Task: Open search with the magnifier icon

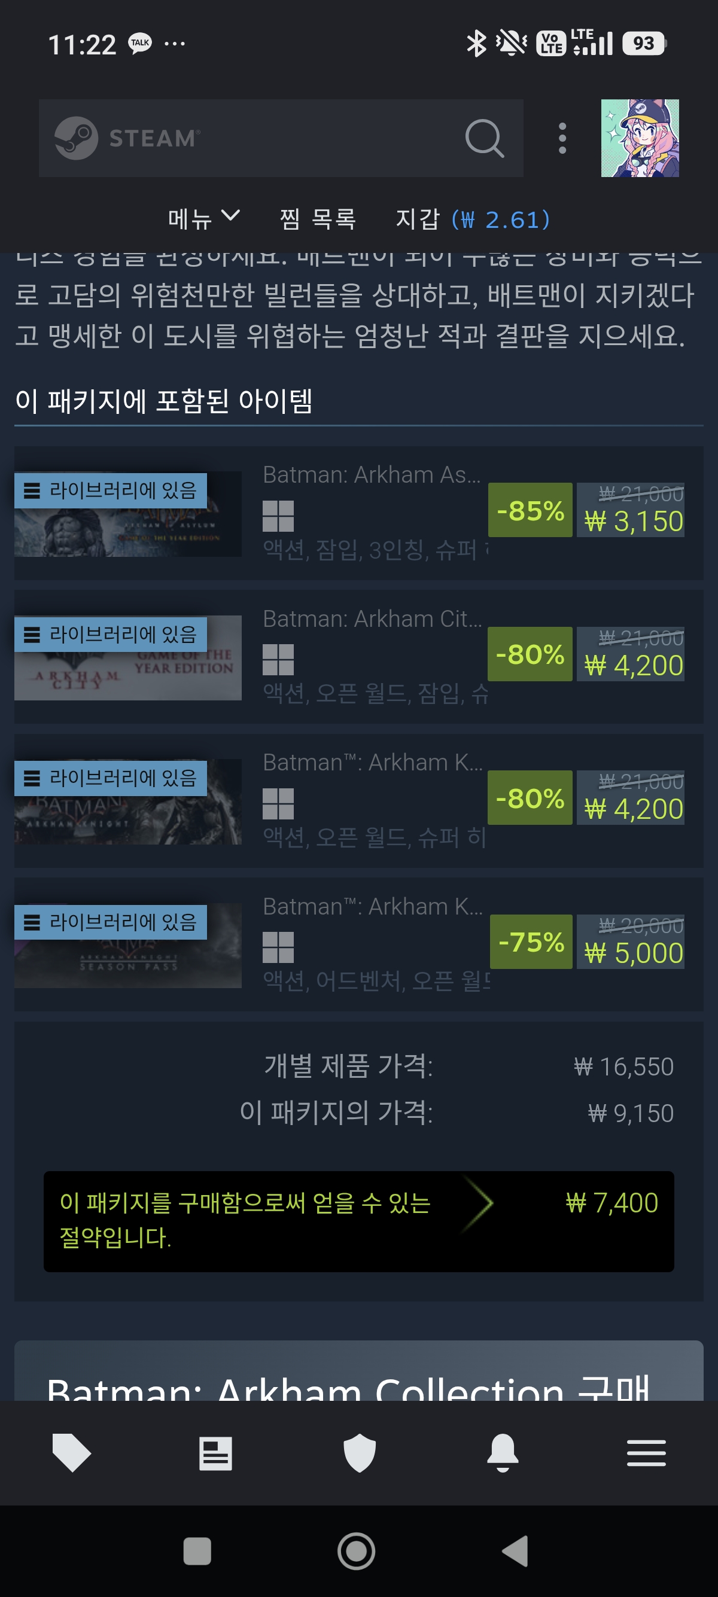Action: [x=484, y=138]
